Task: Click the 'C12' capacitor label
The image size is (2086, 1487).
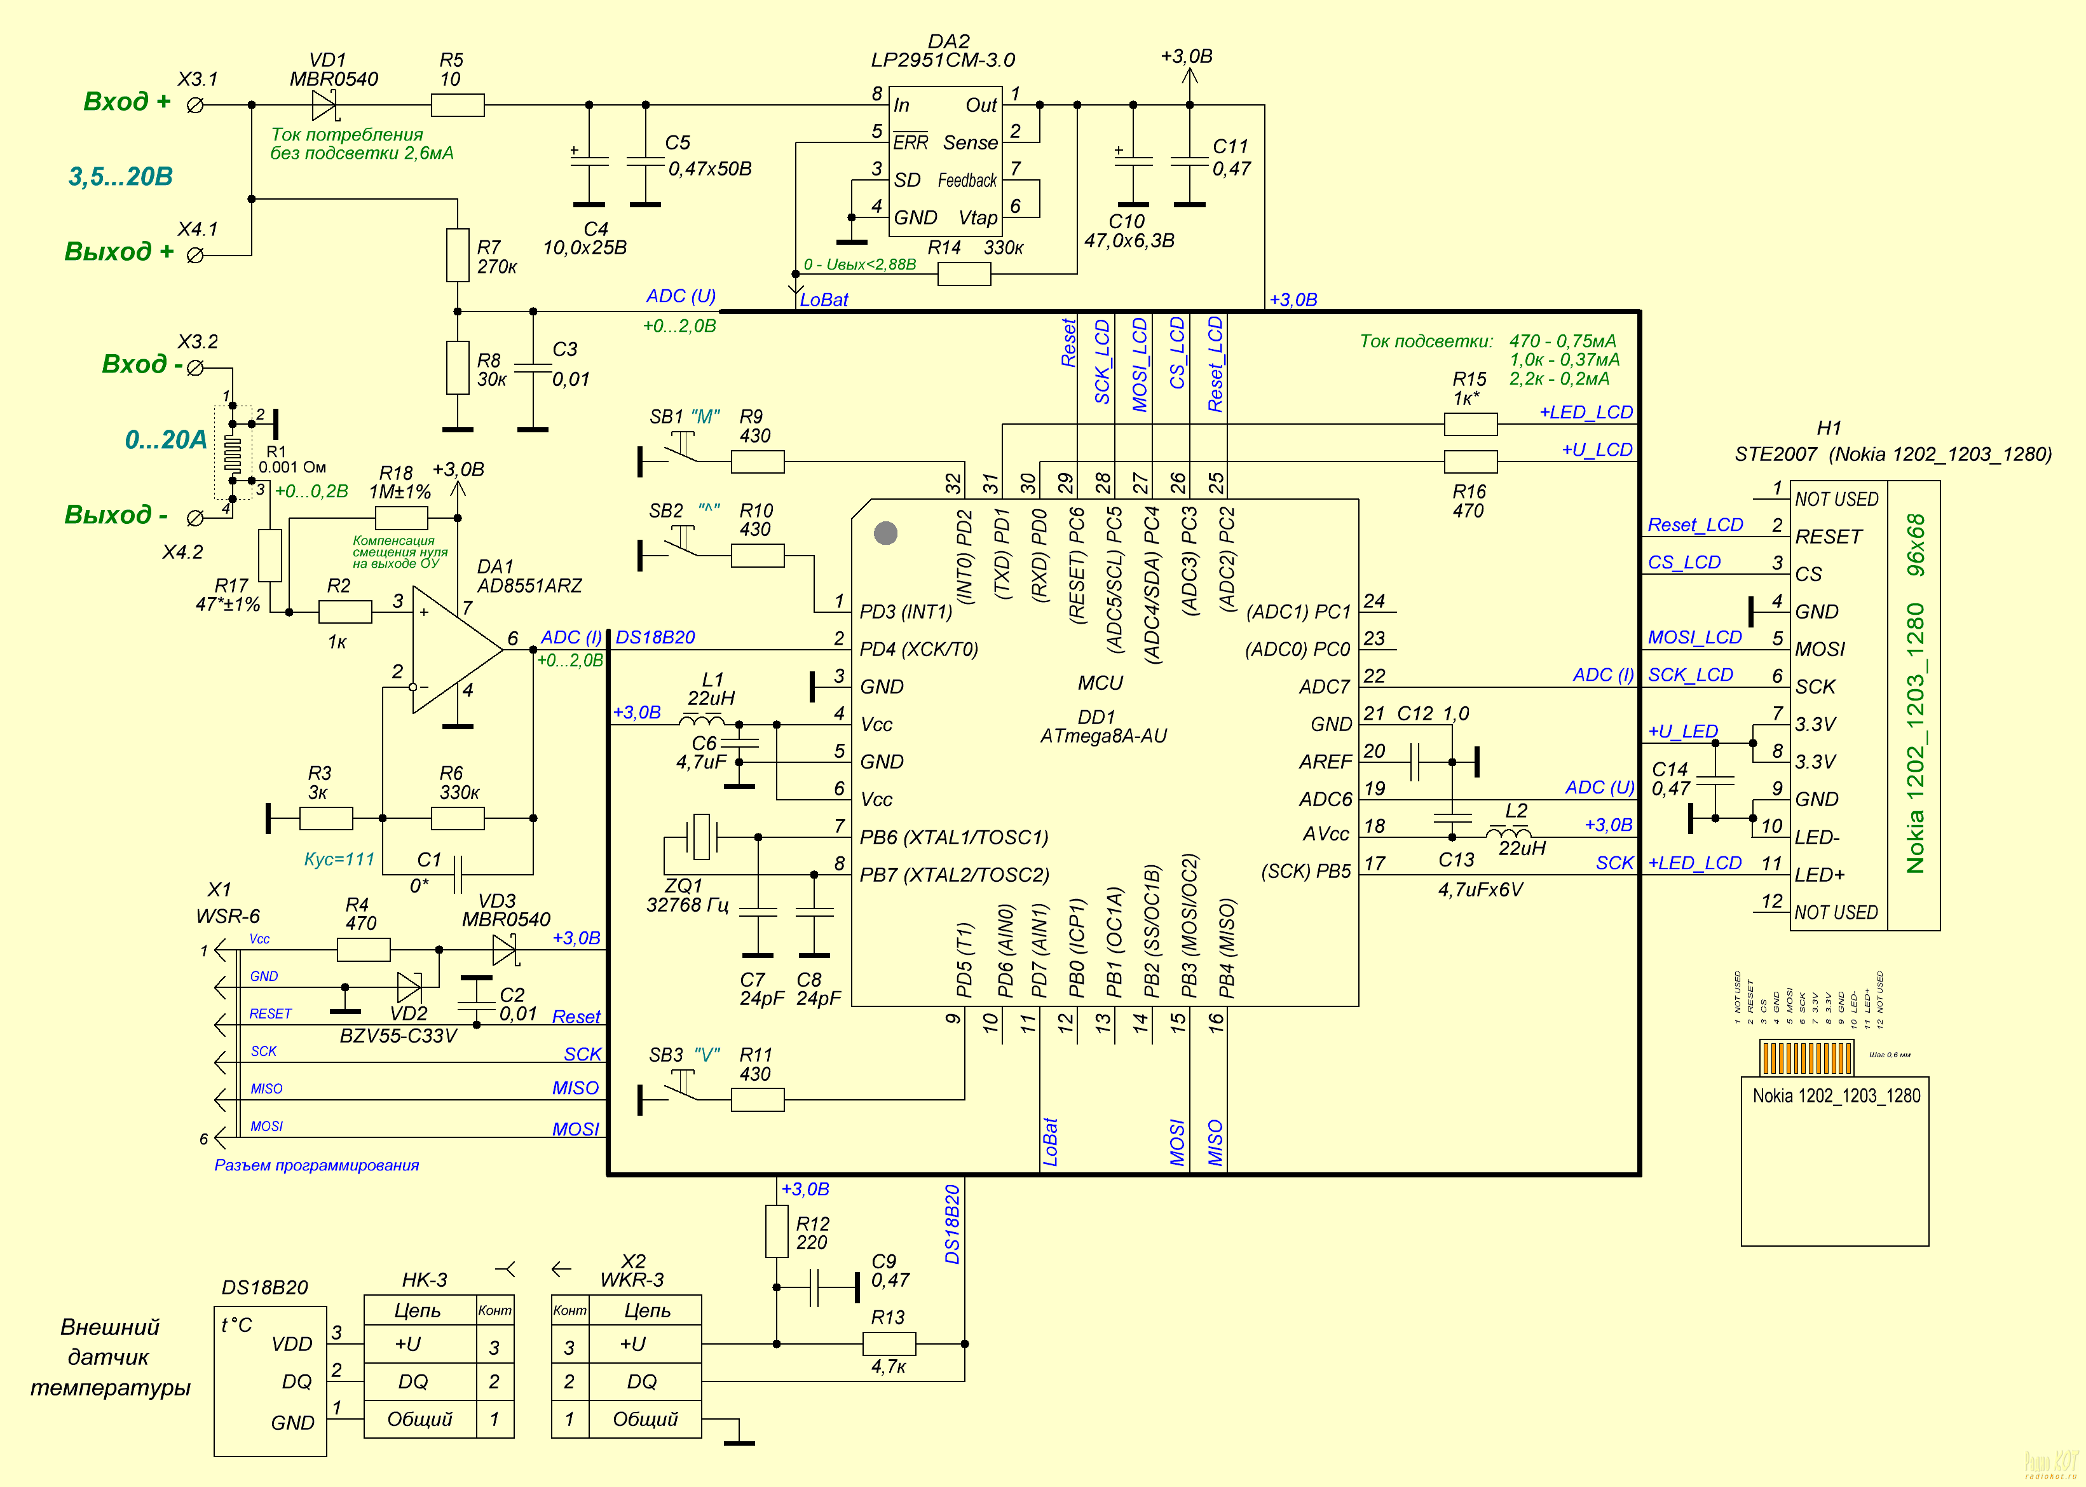Action: (x=1415, y=714)
